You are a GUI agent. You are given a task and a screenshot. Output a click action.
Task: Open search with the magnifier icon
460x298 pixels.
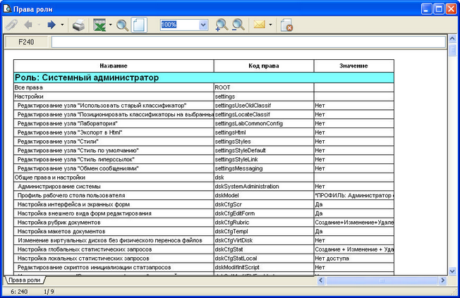pos(122,25)
